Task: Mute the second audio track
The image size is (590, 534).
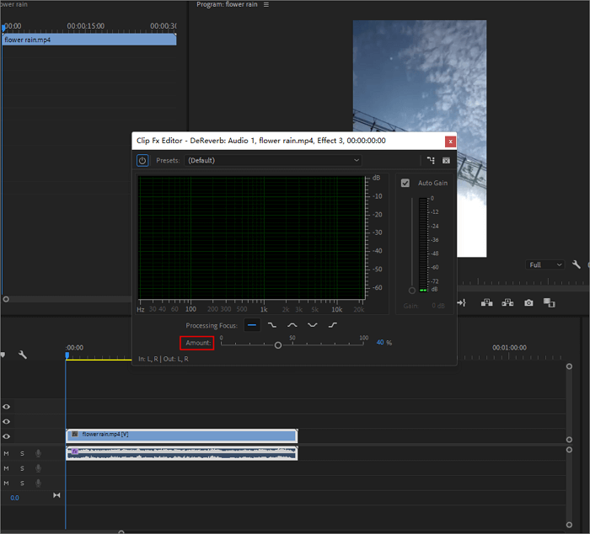Action: pos(7,468)
